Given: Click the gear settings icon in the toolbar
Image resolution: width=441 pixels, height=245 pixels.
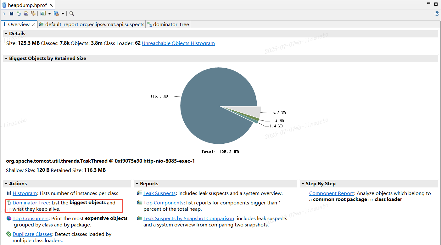Looking at the screenshot, I should click(33, 14).
